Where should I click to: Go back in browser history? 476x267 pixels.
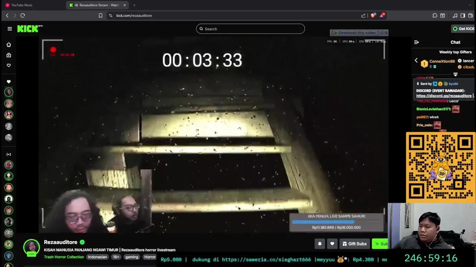tap(7, 16)
